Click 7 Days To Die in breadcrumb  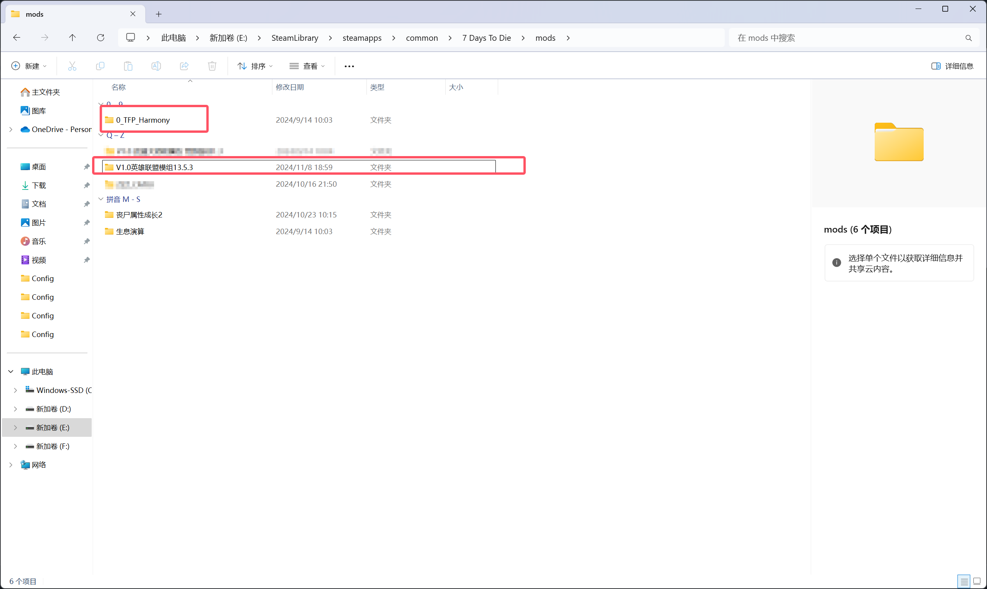(487, 38)
